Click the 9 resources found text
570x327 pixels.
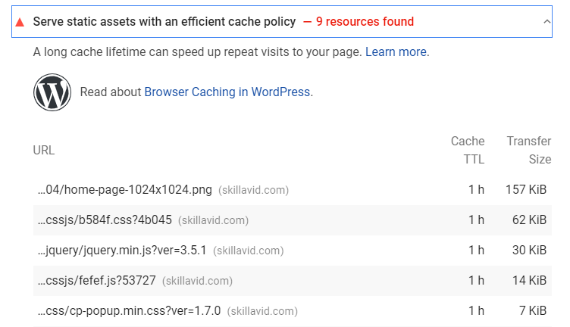pos(365,22)
